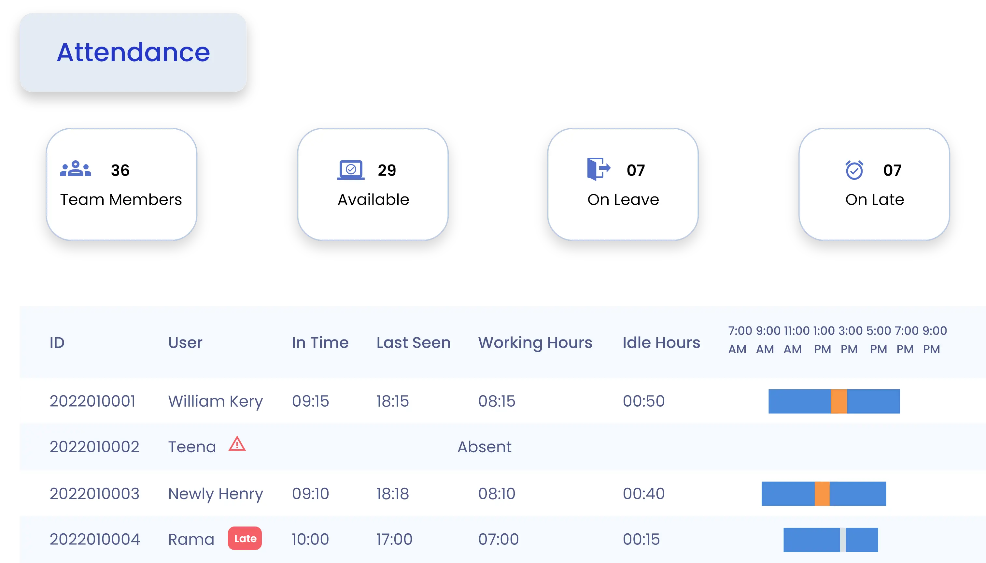Open the Team Members card
Screen dimensions: 986x563
coord(121,184)
